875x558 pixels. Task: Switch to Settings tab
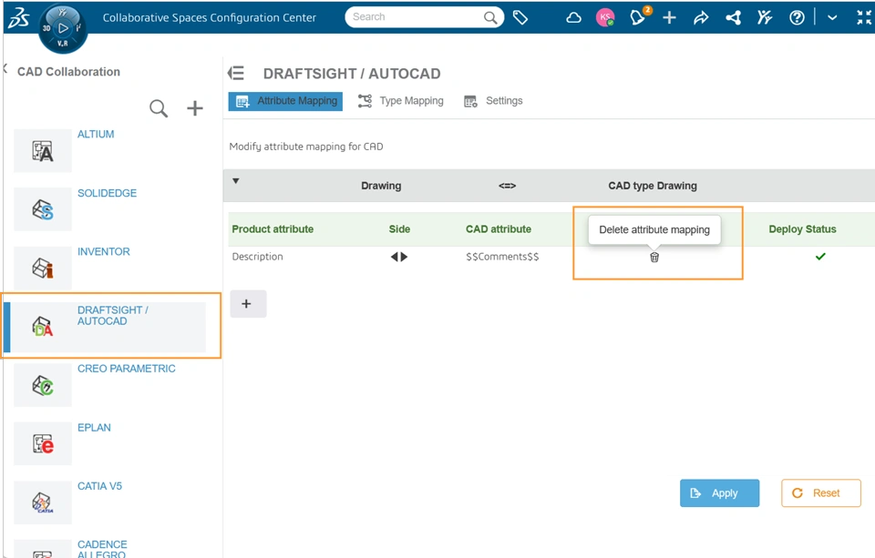coord(493,101)
